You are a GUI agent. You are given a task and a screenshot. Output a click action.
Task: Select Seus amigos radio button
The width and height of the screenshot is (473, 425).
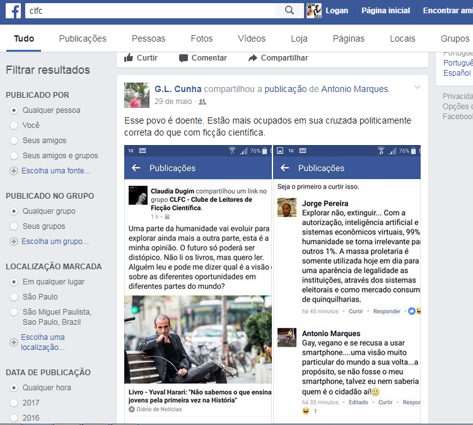14,141
